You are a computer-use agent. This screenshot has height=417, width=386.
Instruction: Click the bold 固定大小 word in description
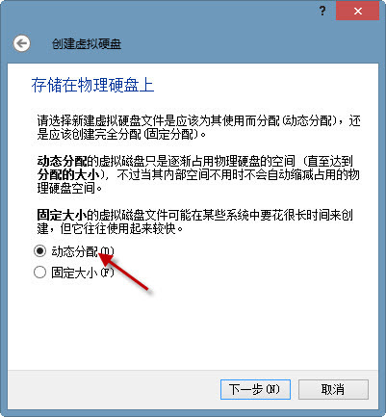tap(62, 215)
